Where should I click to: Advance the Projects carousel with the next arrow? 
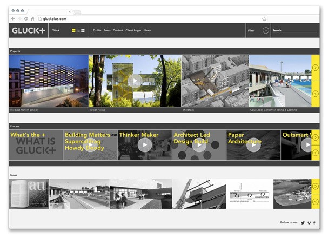[x=316, y=68]
